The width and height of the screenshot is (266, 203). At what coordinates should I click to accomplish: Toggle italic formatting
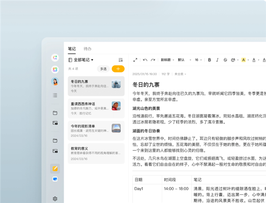coord(217,60)
